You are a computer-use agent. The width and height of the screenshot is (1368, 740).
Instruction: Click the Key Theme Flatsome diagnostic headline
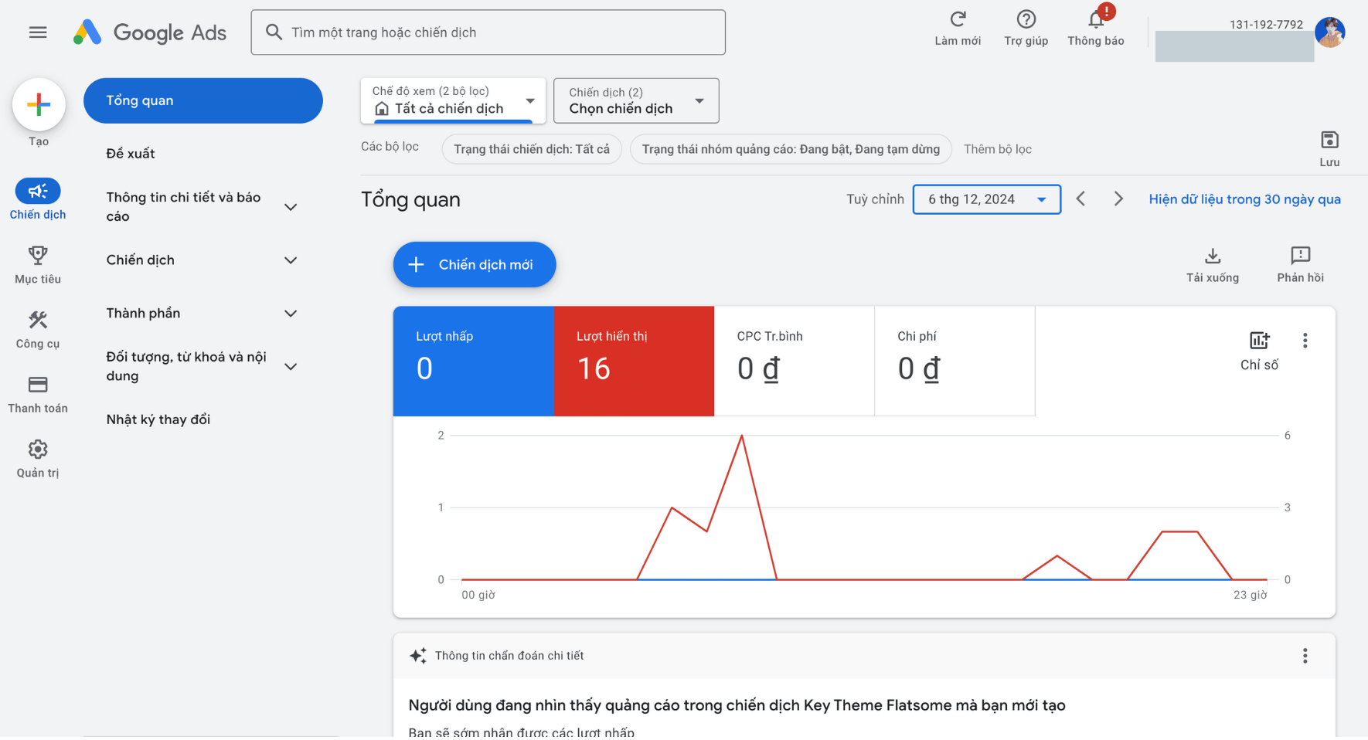pos(737,705)
